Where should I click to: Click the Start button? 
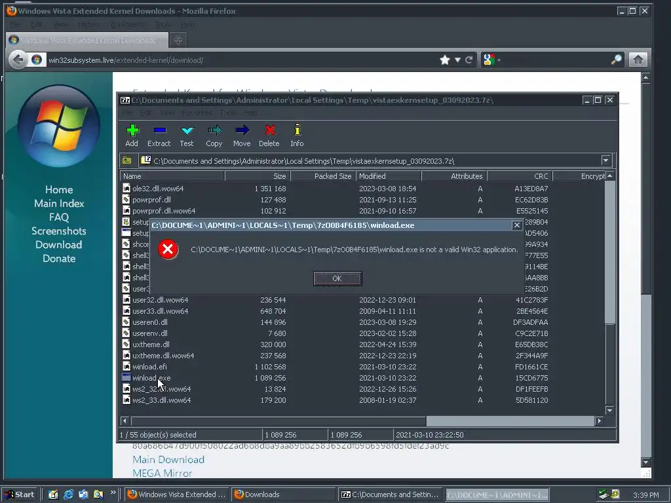(x=20, y=494)
